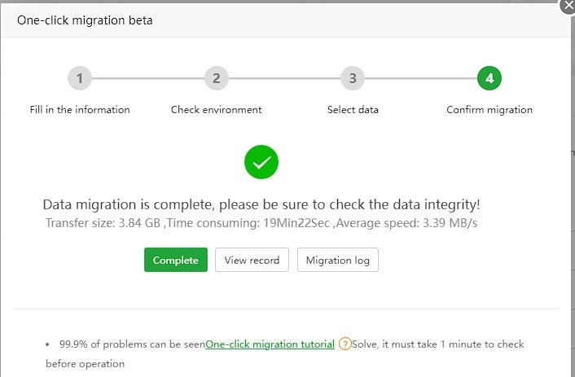Click the green step 4 circle

pos(489,78)
